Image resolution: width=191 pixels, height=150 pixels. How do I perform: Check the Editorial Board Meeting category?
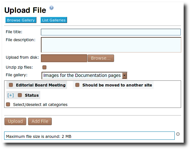tap(11, 85)
